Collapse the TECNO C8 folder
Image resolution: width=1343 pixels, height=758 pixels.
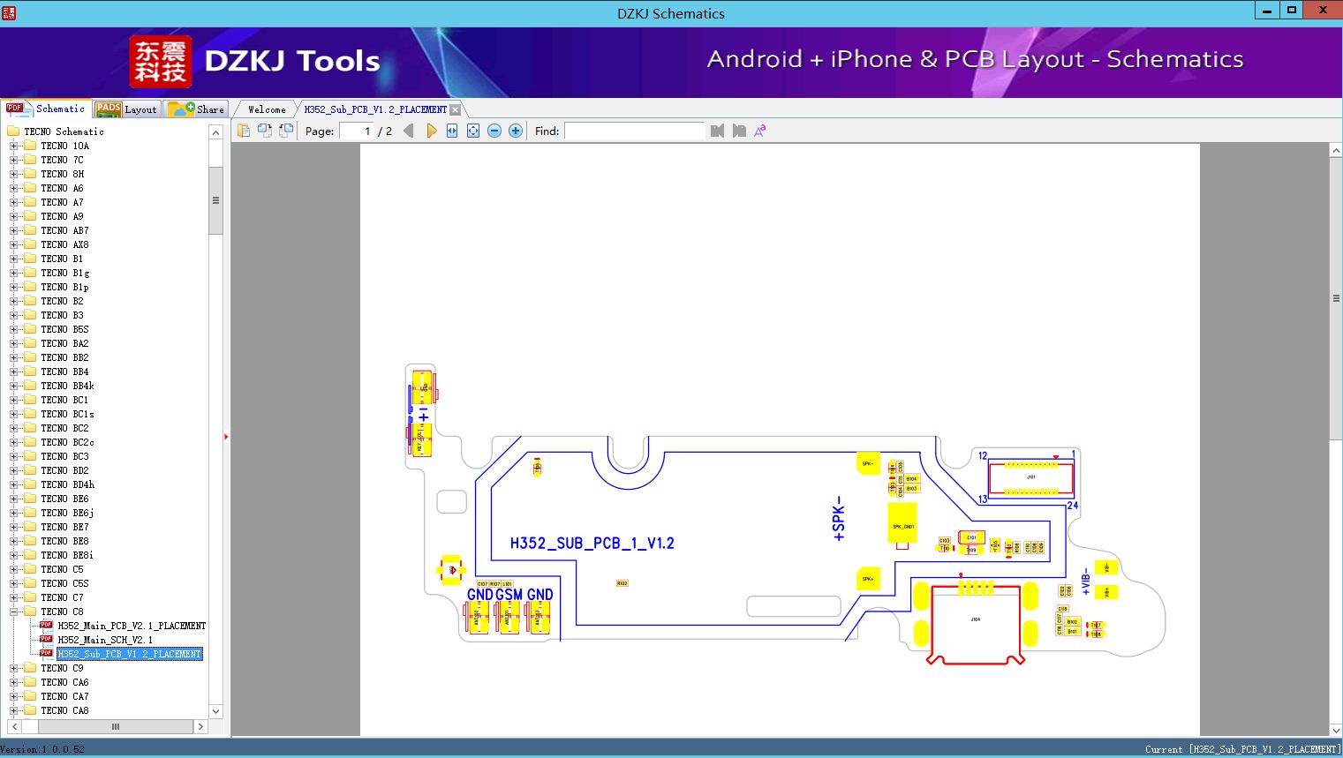[13, 612]
